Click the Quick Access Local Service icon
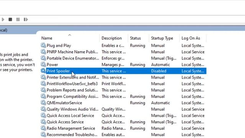 tap(43, 115)
